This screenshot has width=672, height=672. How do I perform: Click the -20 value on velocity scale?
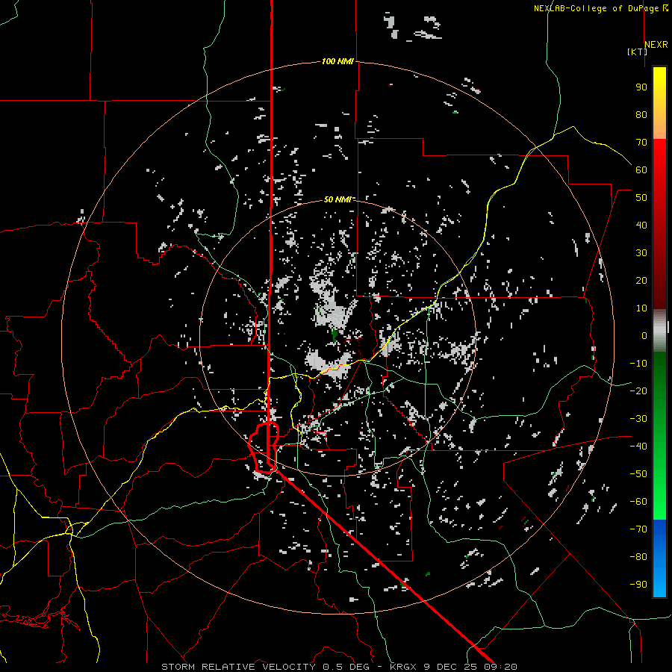click(x=638, y=391)
